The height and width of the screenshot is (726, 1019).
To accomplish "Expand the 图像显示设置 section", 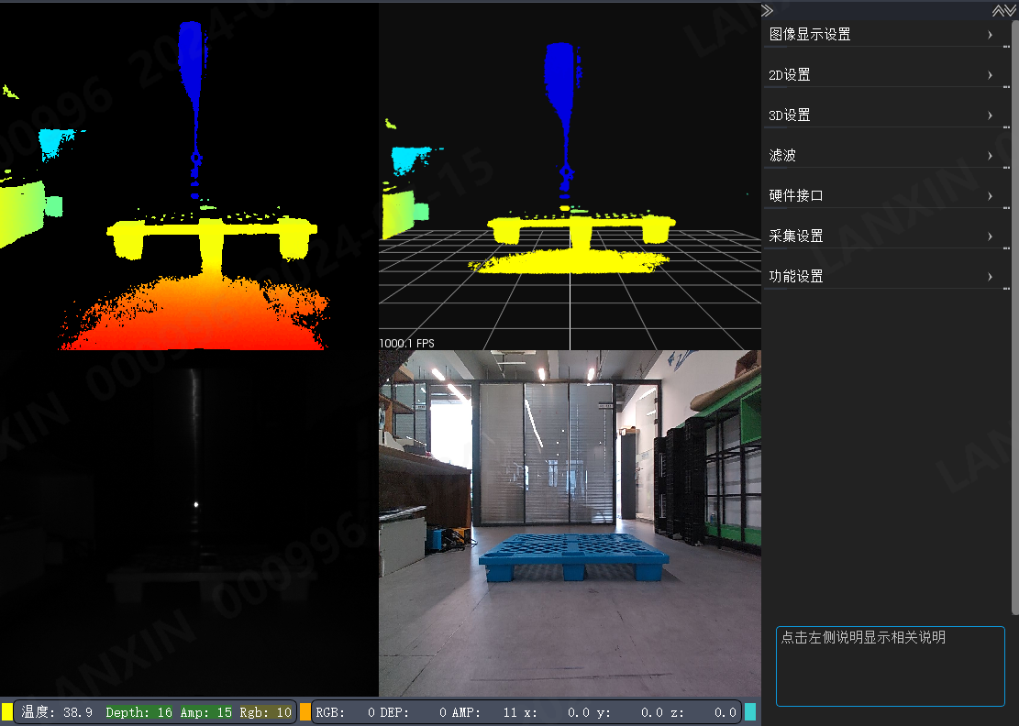I will click(886, 35).
